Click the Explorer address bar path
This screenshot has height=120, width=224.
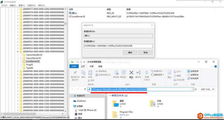tap(119, 89)
